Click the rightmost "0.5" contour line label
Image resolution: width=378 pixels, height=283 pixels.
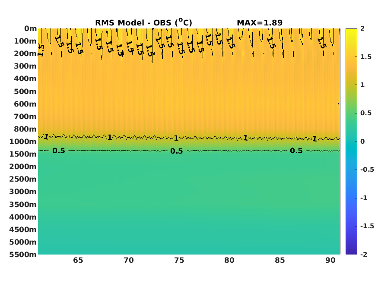[296, 151]
